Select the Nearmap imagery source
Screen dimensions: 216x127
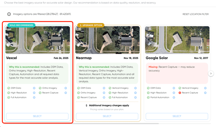[x=107, y=116]
